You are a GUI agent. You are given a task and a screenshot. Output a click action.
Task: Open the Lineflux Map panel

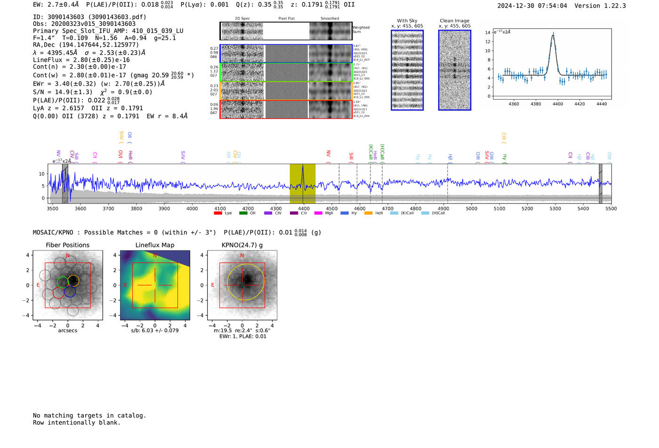(155, 285)
